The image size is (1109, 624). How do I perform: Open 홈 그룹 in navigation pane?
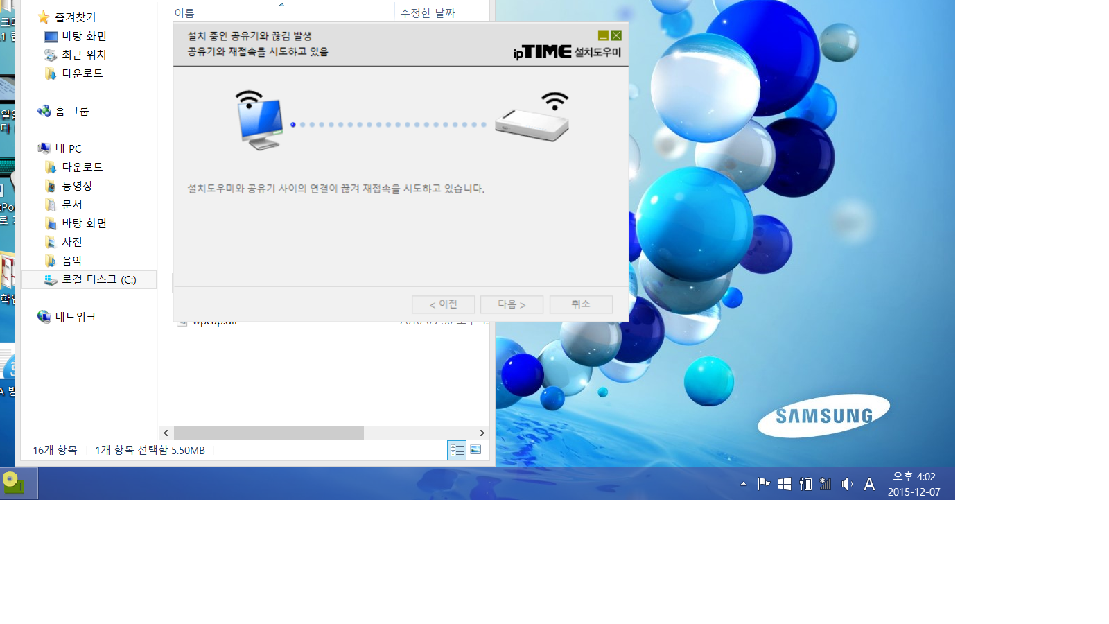click(63, 111)
